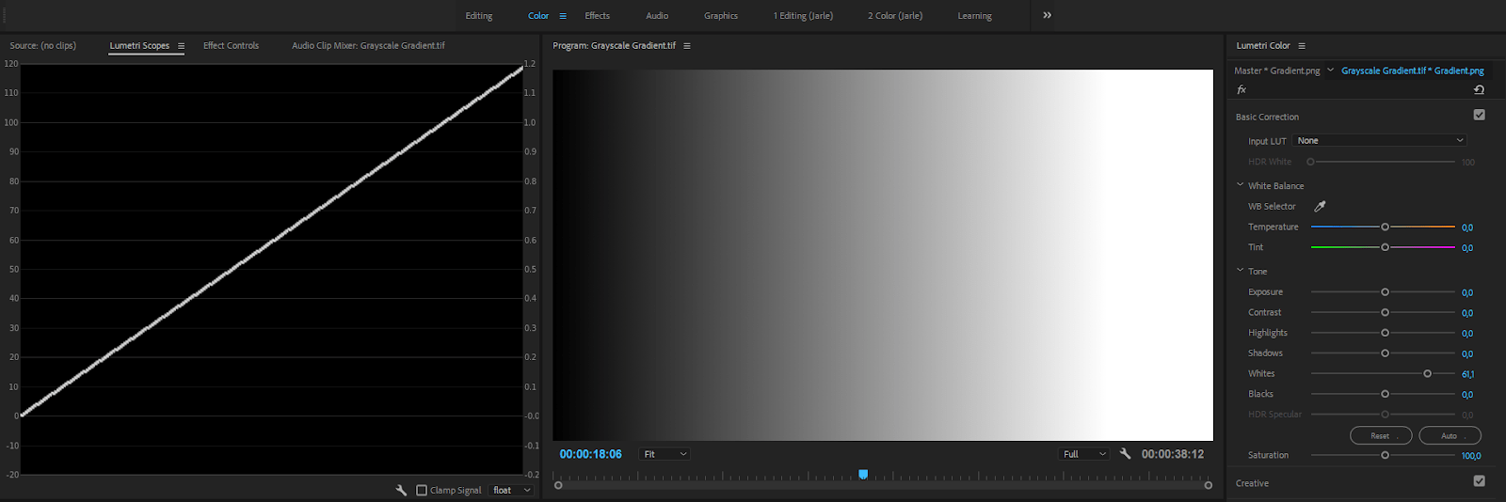Click the Whites value 61,1
This screenshot has height=502, width=1506.
1467,374
